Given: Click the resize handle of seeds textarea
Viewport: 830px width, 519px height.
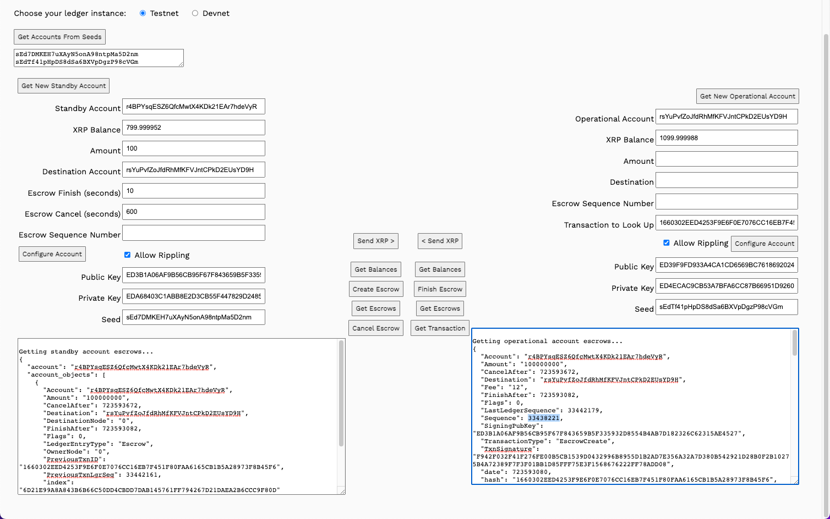Looking at the screenshot, I should click(x=181, y=64).
